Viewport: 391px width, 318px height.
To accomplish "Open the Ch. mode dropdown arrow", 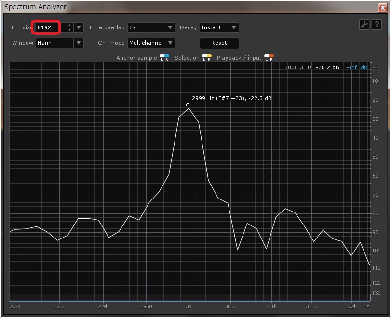I will (x=170, y=43).
